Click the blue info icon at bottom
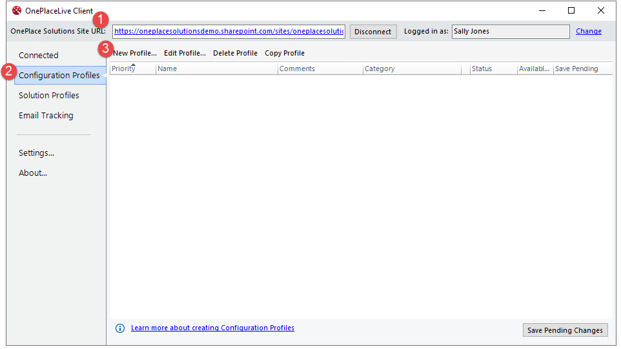The width and height of the screenshot is (621, 349). (119, 328)
